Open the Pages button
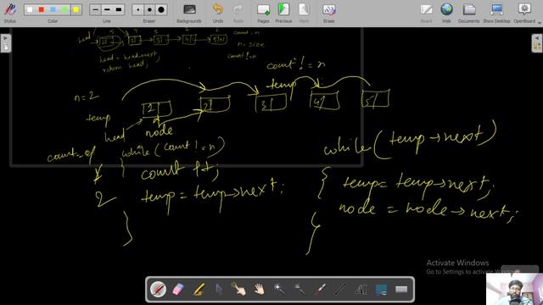The width and height of the screenshot is (543, 305). [263, 13]
